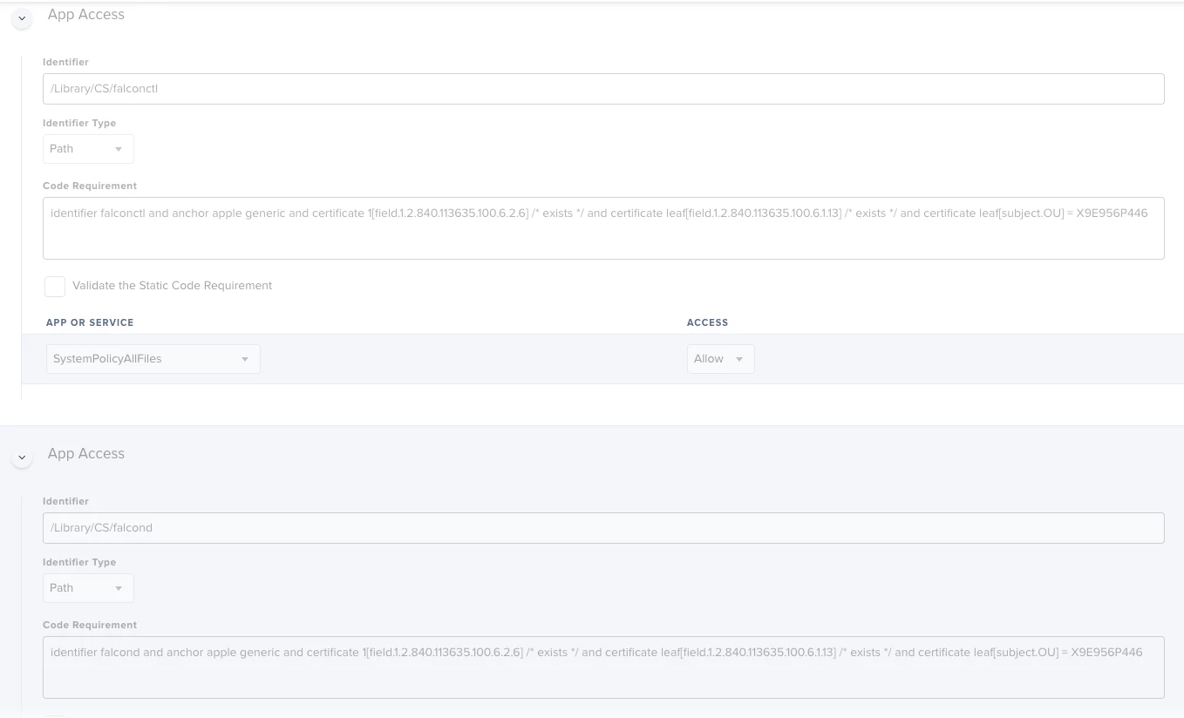1184x718 pixels.
Task: Edit the /Library/CS/falconctl identifier field
Action: 603,89
